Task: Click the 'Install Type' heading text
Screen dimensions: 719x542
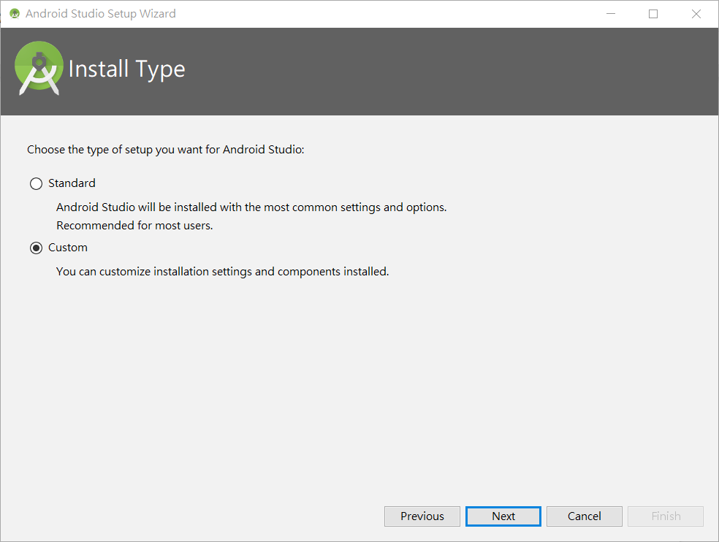Action: click(126, 69)
